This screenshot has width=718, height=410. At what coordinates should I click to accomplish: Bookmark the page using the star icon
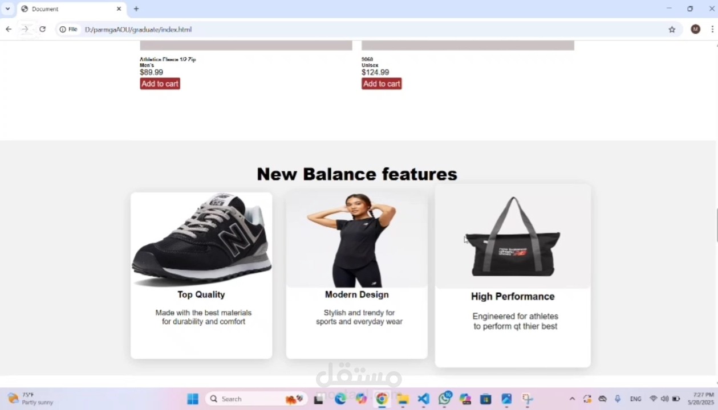coord(672,29)
